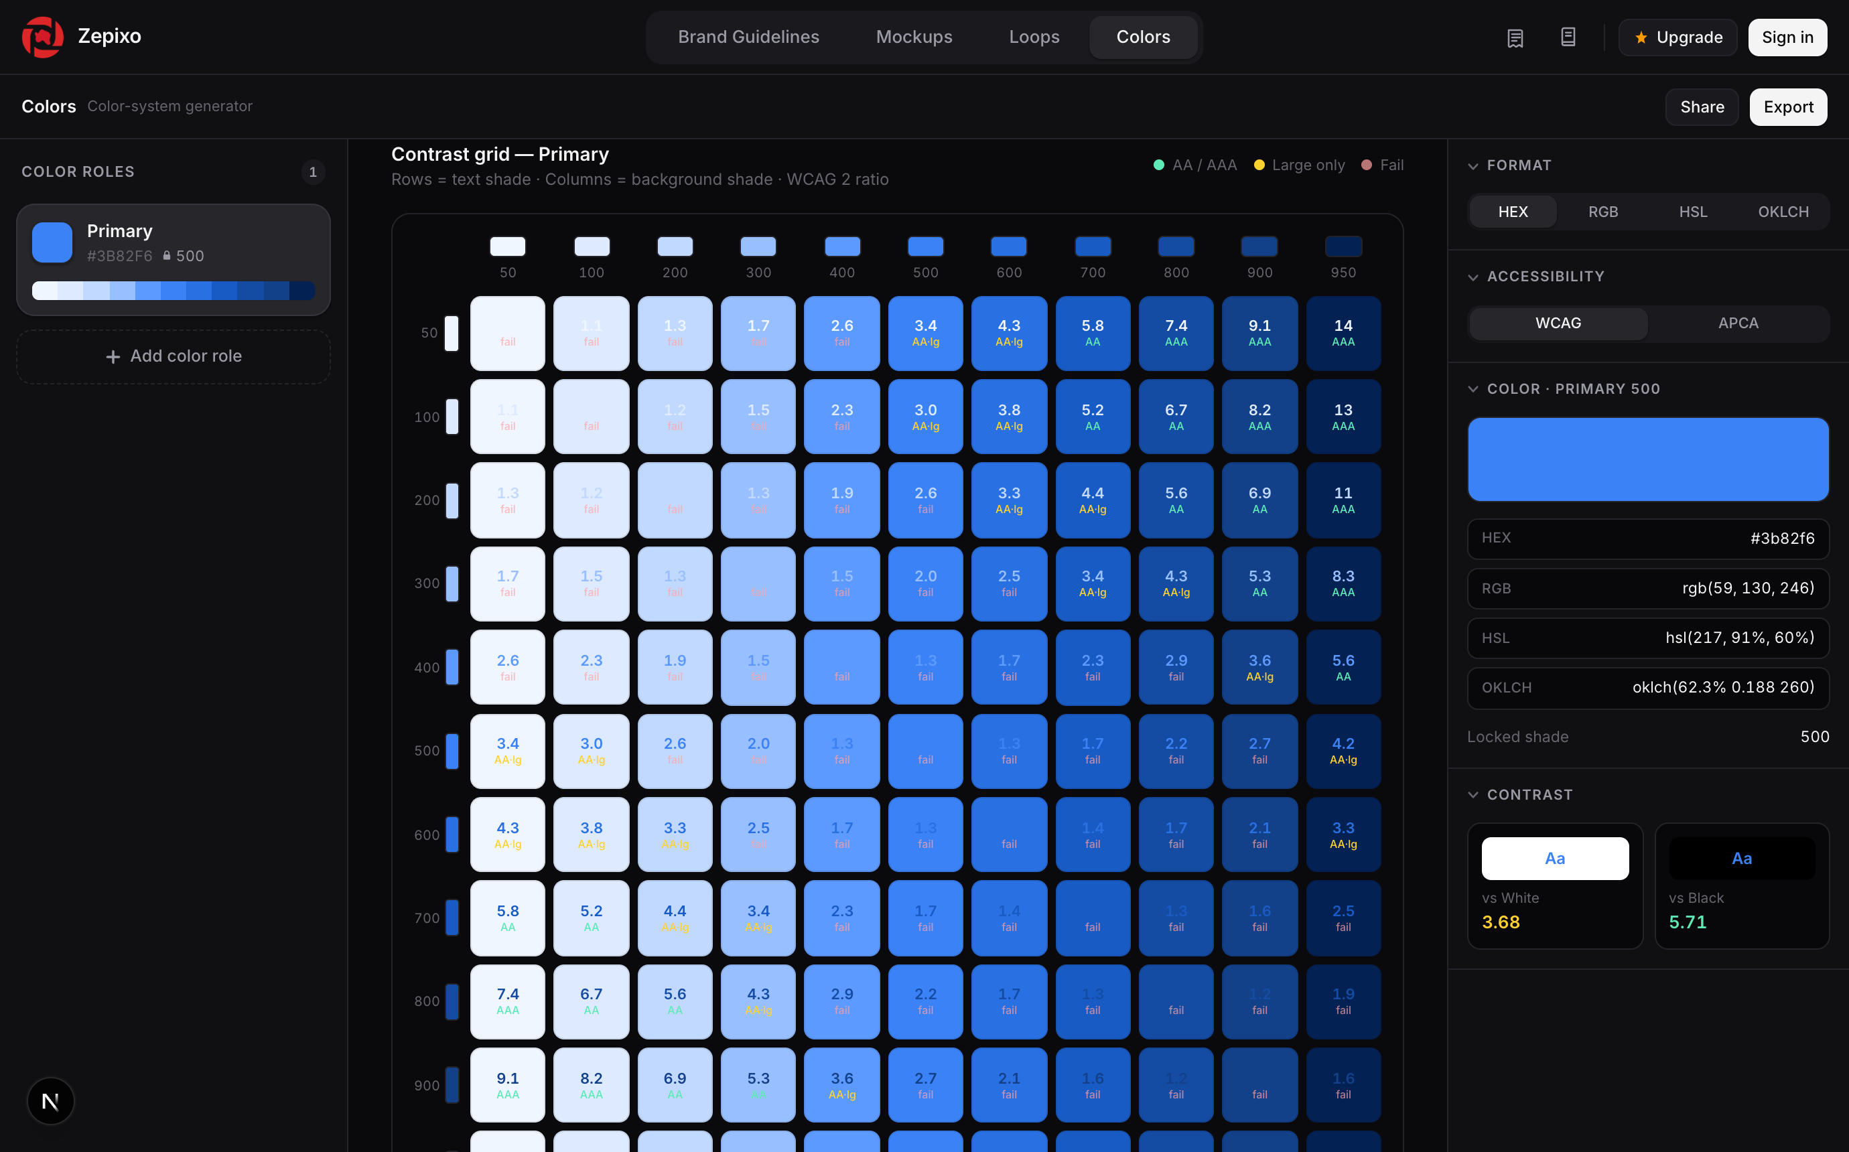Click the row 900 text shade swatch
Screen dimensions: 1849x1152
452,1085
